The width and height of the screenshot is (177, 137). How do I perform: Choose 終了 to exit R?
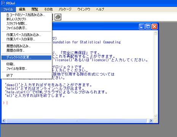pos(26,76)
